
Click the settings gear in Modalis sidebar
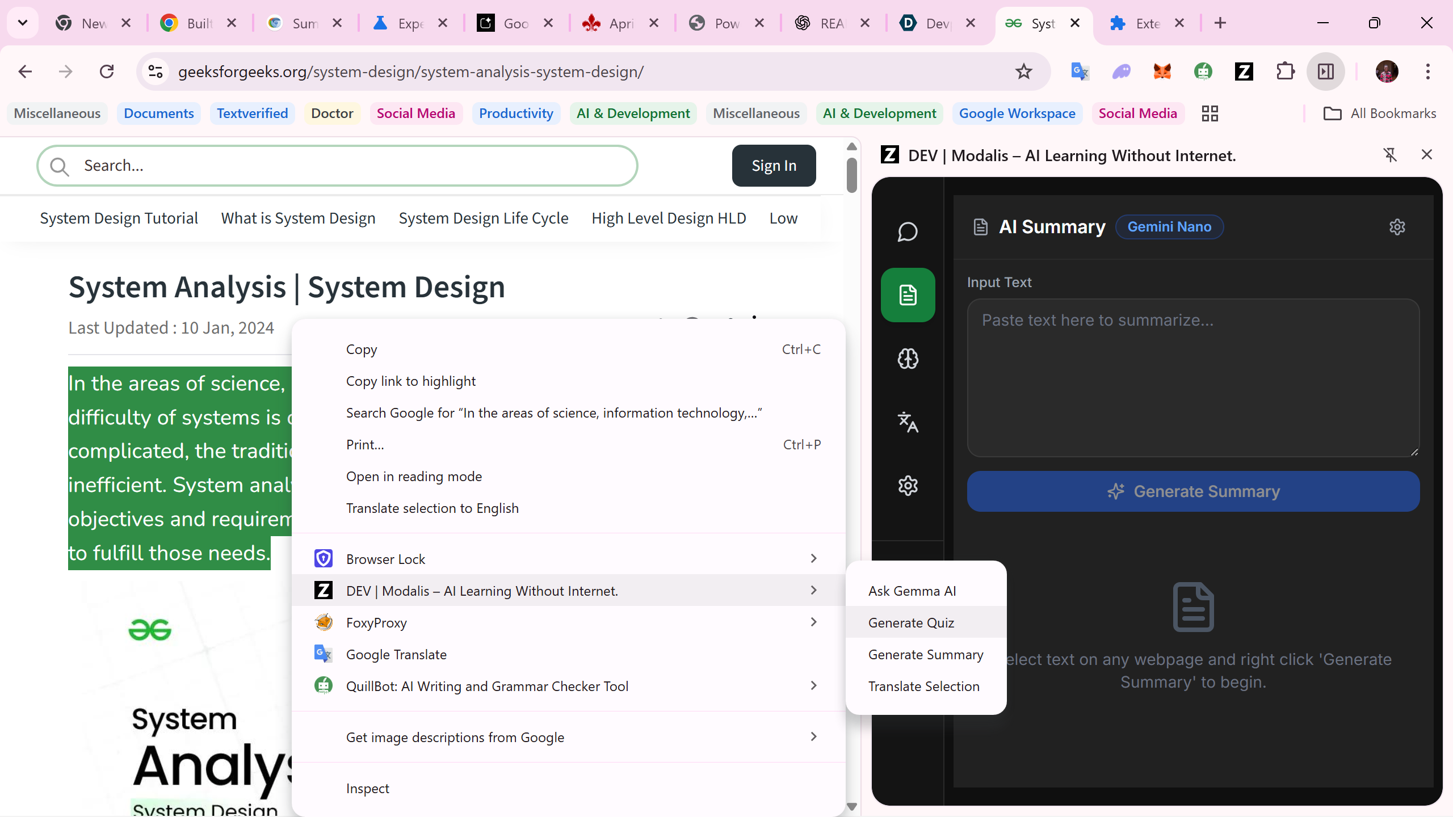908,486
